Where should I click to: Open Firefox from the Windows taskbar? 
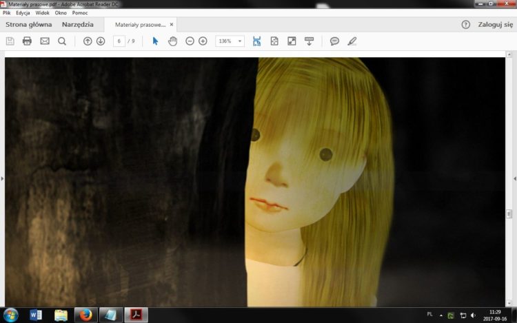(x=85, y=315)
